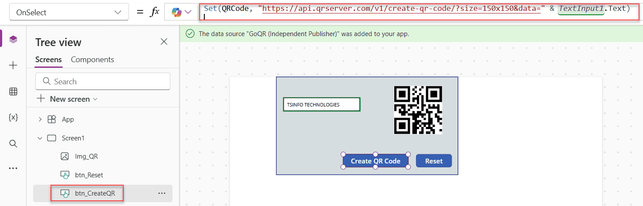Collapse the Screen1 tree node
The width and height of the screenshot is (643, 206).
tap(40, 138)
